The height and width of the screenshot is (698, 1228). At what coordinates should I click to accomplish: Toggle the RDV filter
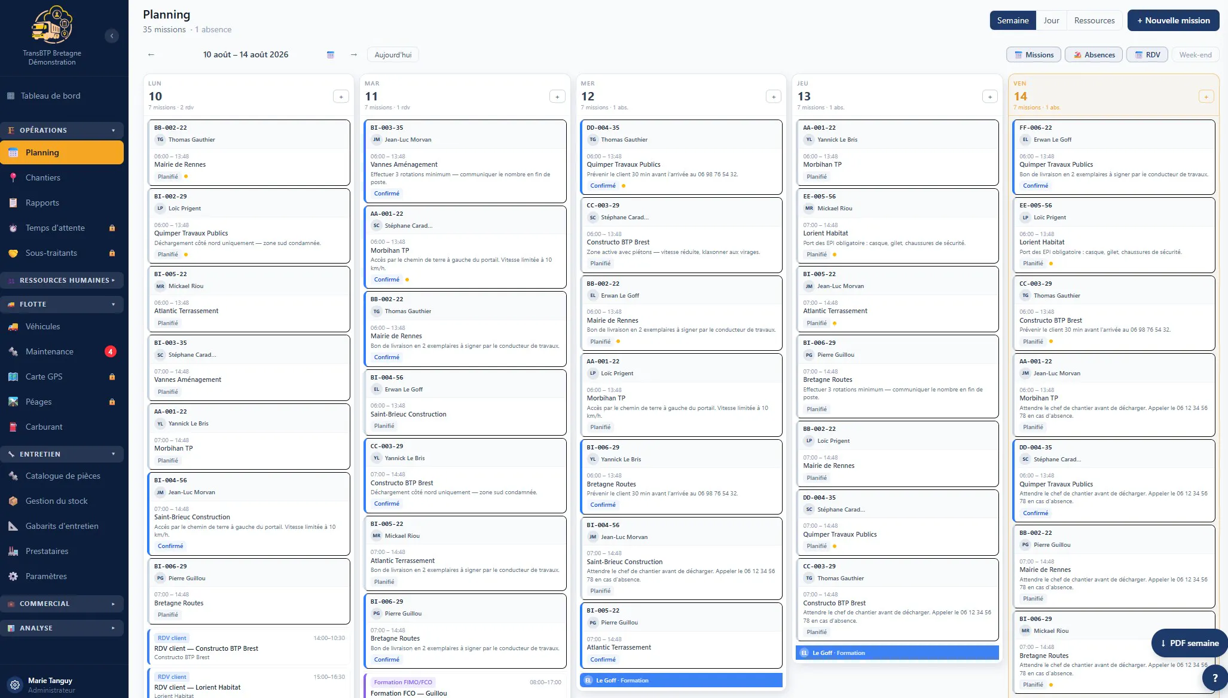pos(1147,55)
